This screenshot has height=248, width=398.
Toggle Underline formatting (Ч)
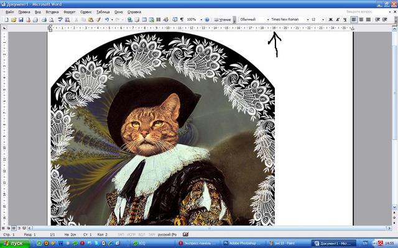point(345,20)
